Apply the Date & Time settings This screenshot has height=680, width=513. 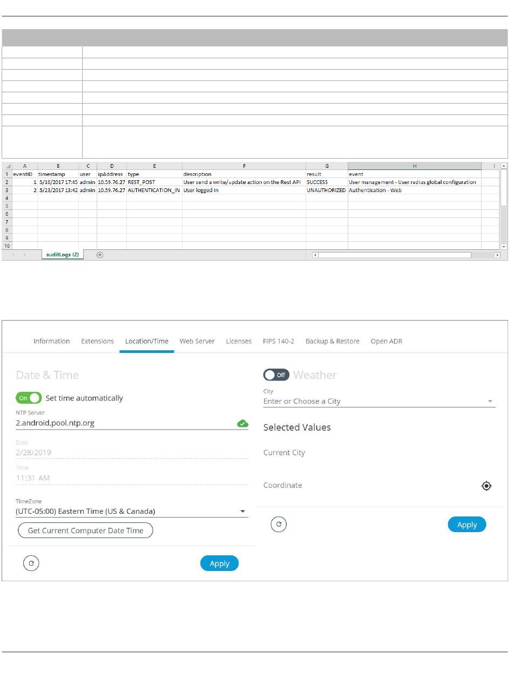(219, 563)
